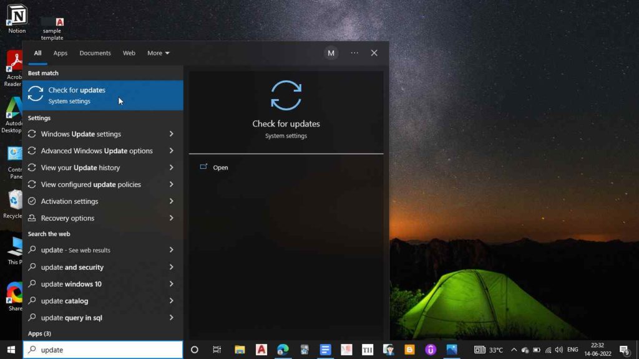Viewport: 639px width, 359px height.
Task: Click the volume speaker tray icon
Action: (x=559, y=350)
